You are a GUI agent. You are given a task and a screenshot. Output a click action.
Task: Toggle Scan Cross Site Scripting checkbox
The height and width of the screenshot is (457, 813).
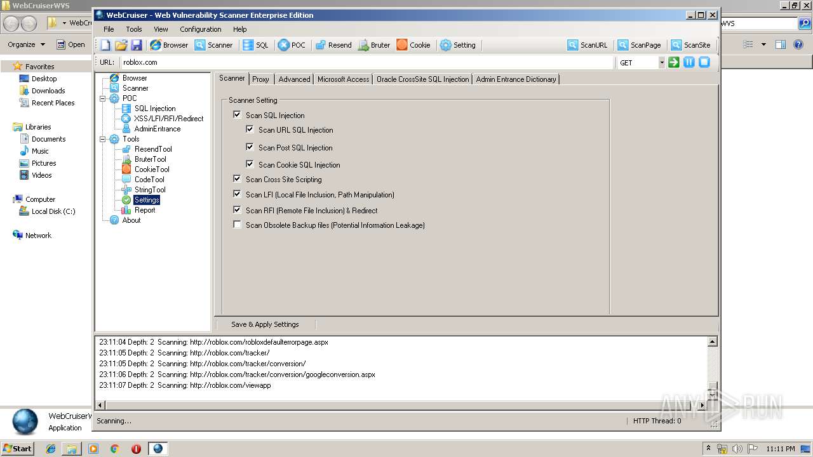tap(238, 179)
